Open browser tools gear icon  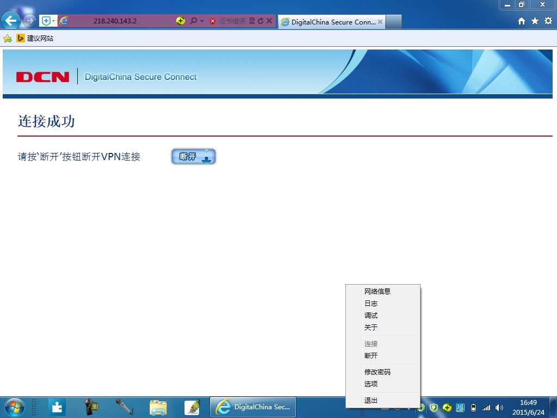(x=548, y=21)
